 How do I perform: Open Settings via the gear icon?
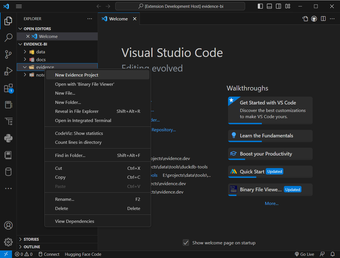point(8,242)
